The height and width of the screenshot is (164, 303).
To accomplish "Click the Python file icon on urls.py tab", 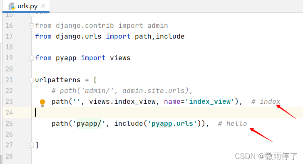I will (x=12, y=6).
